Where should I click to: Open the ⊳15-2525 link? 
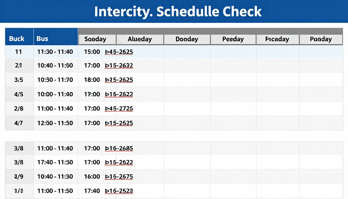click(119, 123)
